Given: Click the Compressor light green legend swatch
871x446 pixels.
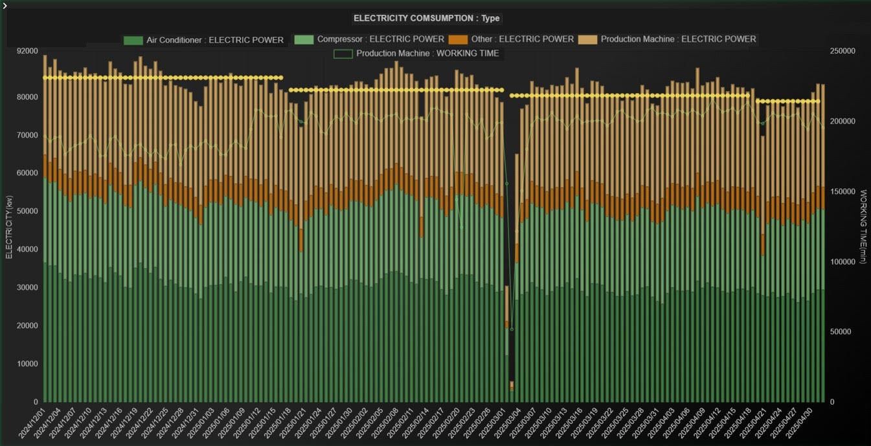Looking at the screenshot, I should point(304,39).
